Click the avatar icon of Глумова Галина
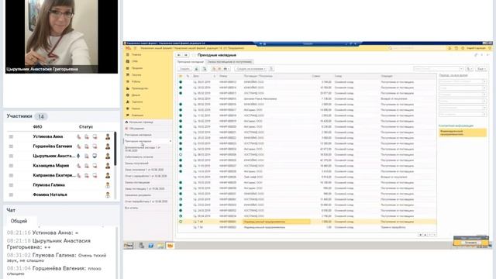 click(x=108, y=185)
